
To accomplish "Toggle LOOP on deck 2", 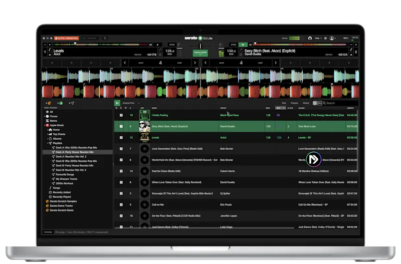I will click(x=260, y=63).
